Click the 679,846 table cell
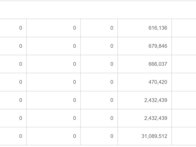This screenshot has width=196, height=147. click(x=145, y=46)
